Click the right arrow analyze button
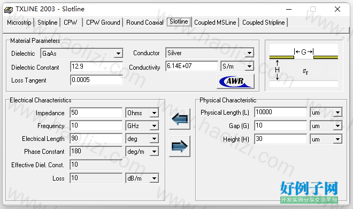Screen dimensions: 353x209 (x=180, y=146)
